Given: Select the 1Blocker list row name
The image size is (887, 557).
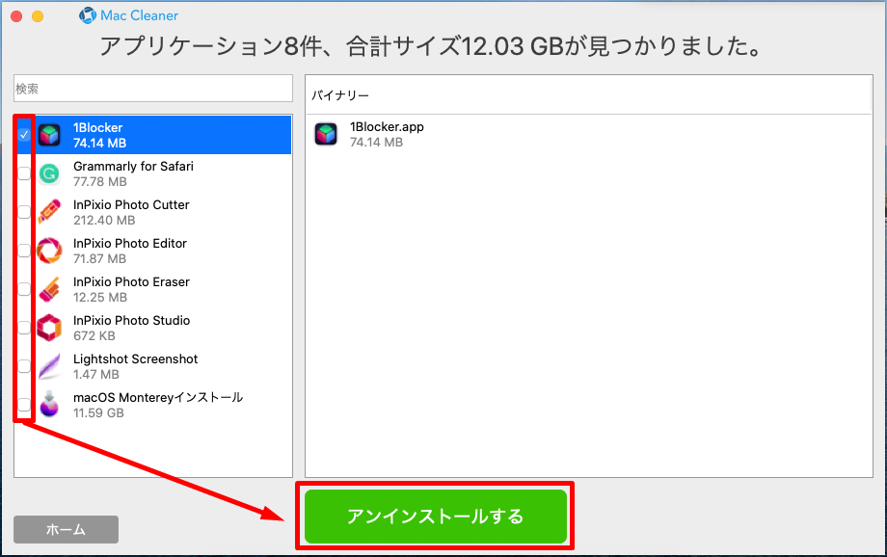Looking at the screenshot, I should coord(98,128).
